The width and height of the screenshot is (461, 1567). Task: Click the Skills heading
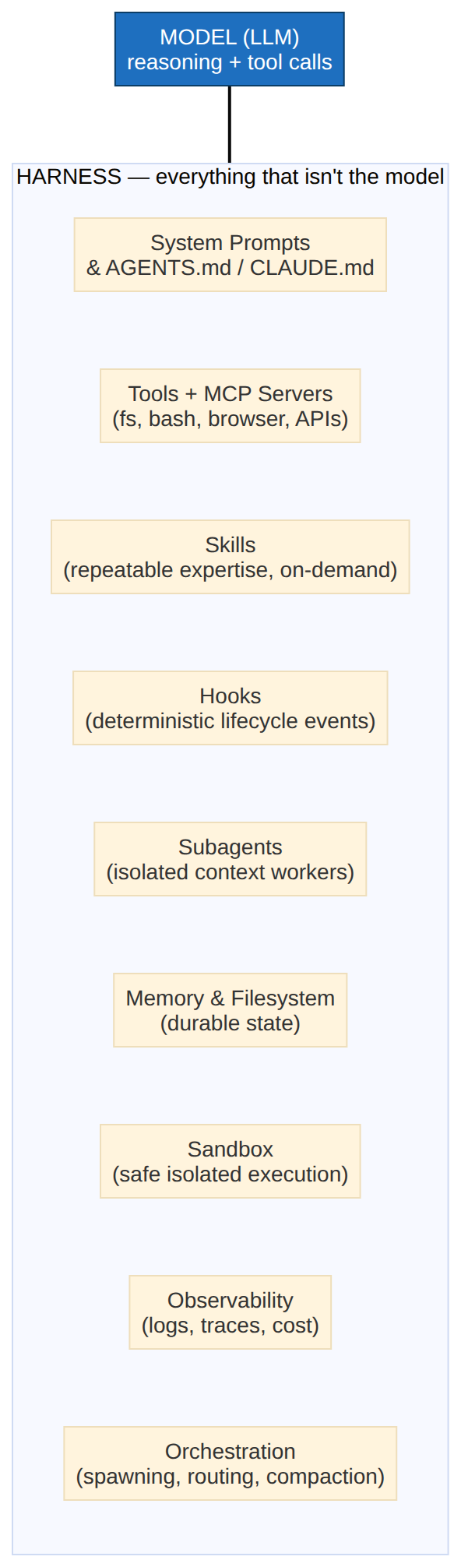coord(230,545)
